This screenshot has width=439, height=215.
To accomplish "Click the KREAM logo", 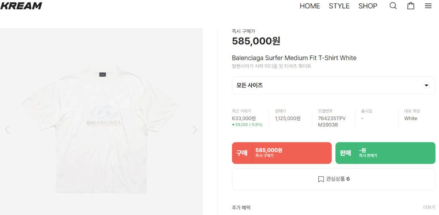I will click(x=21, y=6).
